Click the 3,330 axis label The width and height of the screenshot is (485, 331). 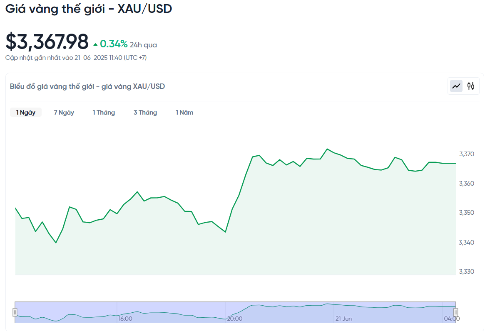tap(466, 272)
